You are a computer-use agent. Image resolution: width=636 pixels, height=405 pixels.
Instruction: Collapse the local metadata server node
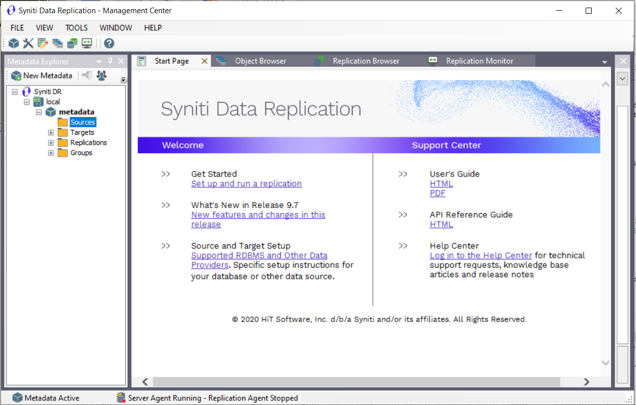tap(26, 101)
